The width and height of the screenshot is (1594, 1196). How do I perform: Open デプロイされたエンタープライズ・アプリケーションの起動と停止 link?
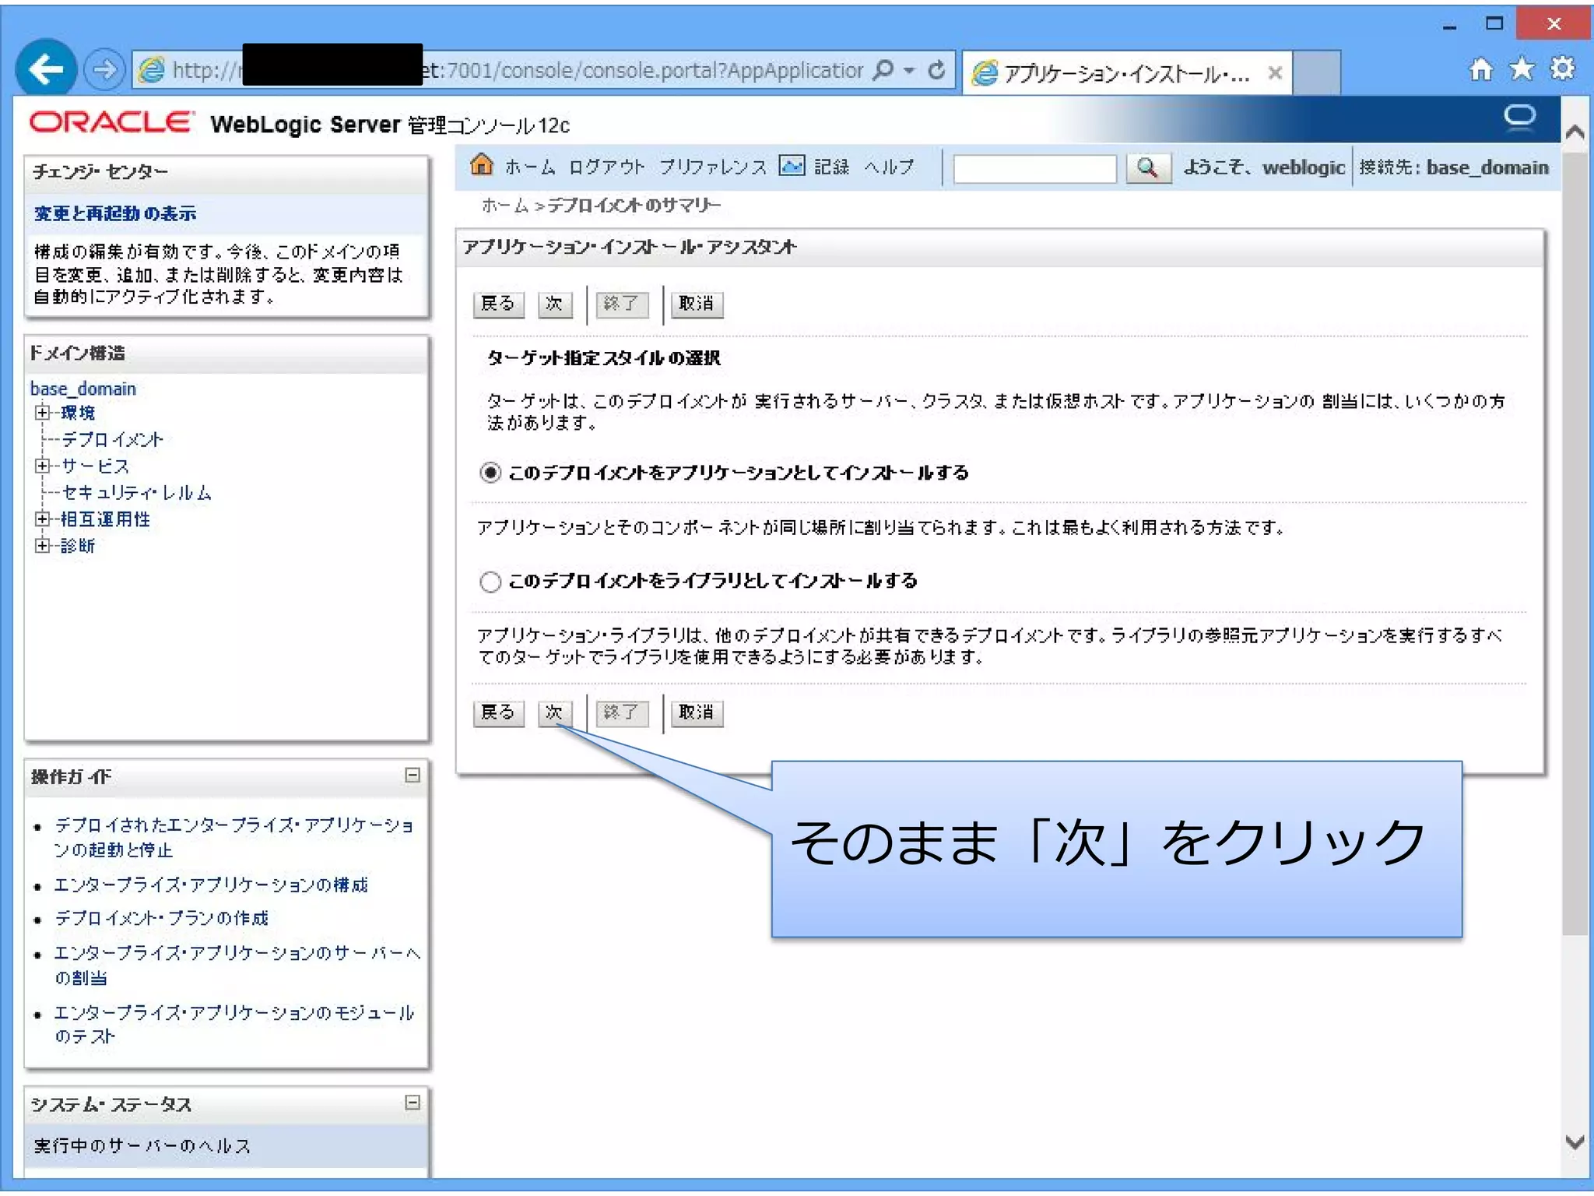[x=233, y=837]
